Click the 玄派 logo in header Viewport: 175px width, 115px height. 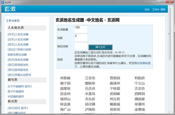[10, 9]
